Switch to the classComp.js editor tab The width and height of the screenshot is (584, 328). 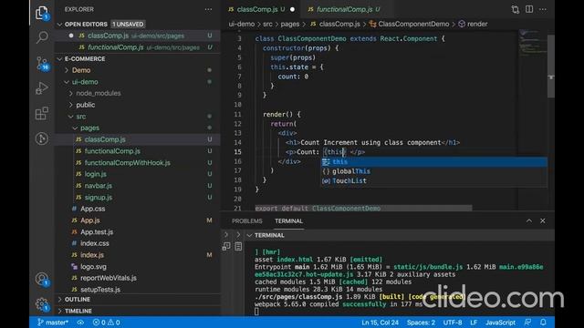(x=256, y=9)
